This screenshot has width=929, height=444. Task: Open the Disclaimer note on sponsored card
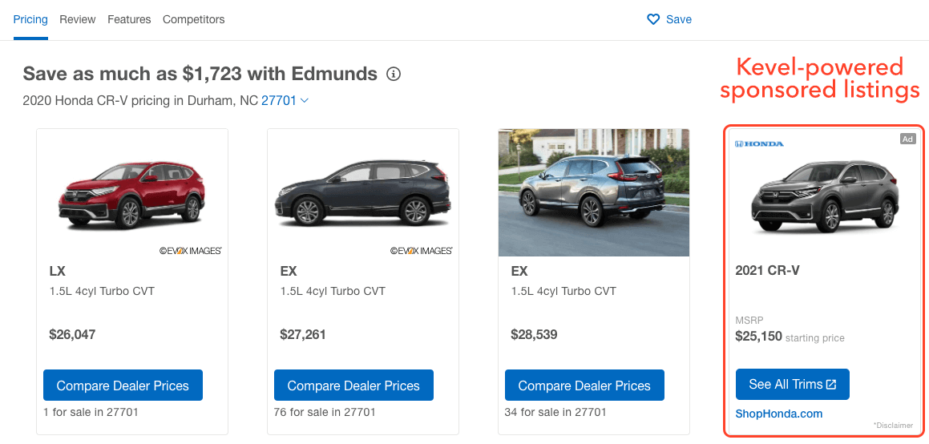pos(892,426)
